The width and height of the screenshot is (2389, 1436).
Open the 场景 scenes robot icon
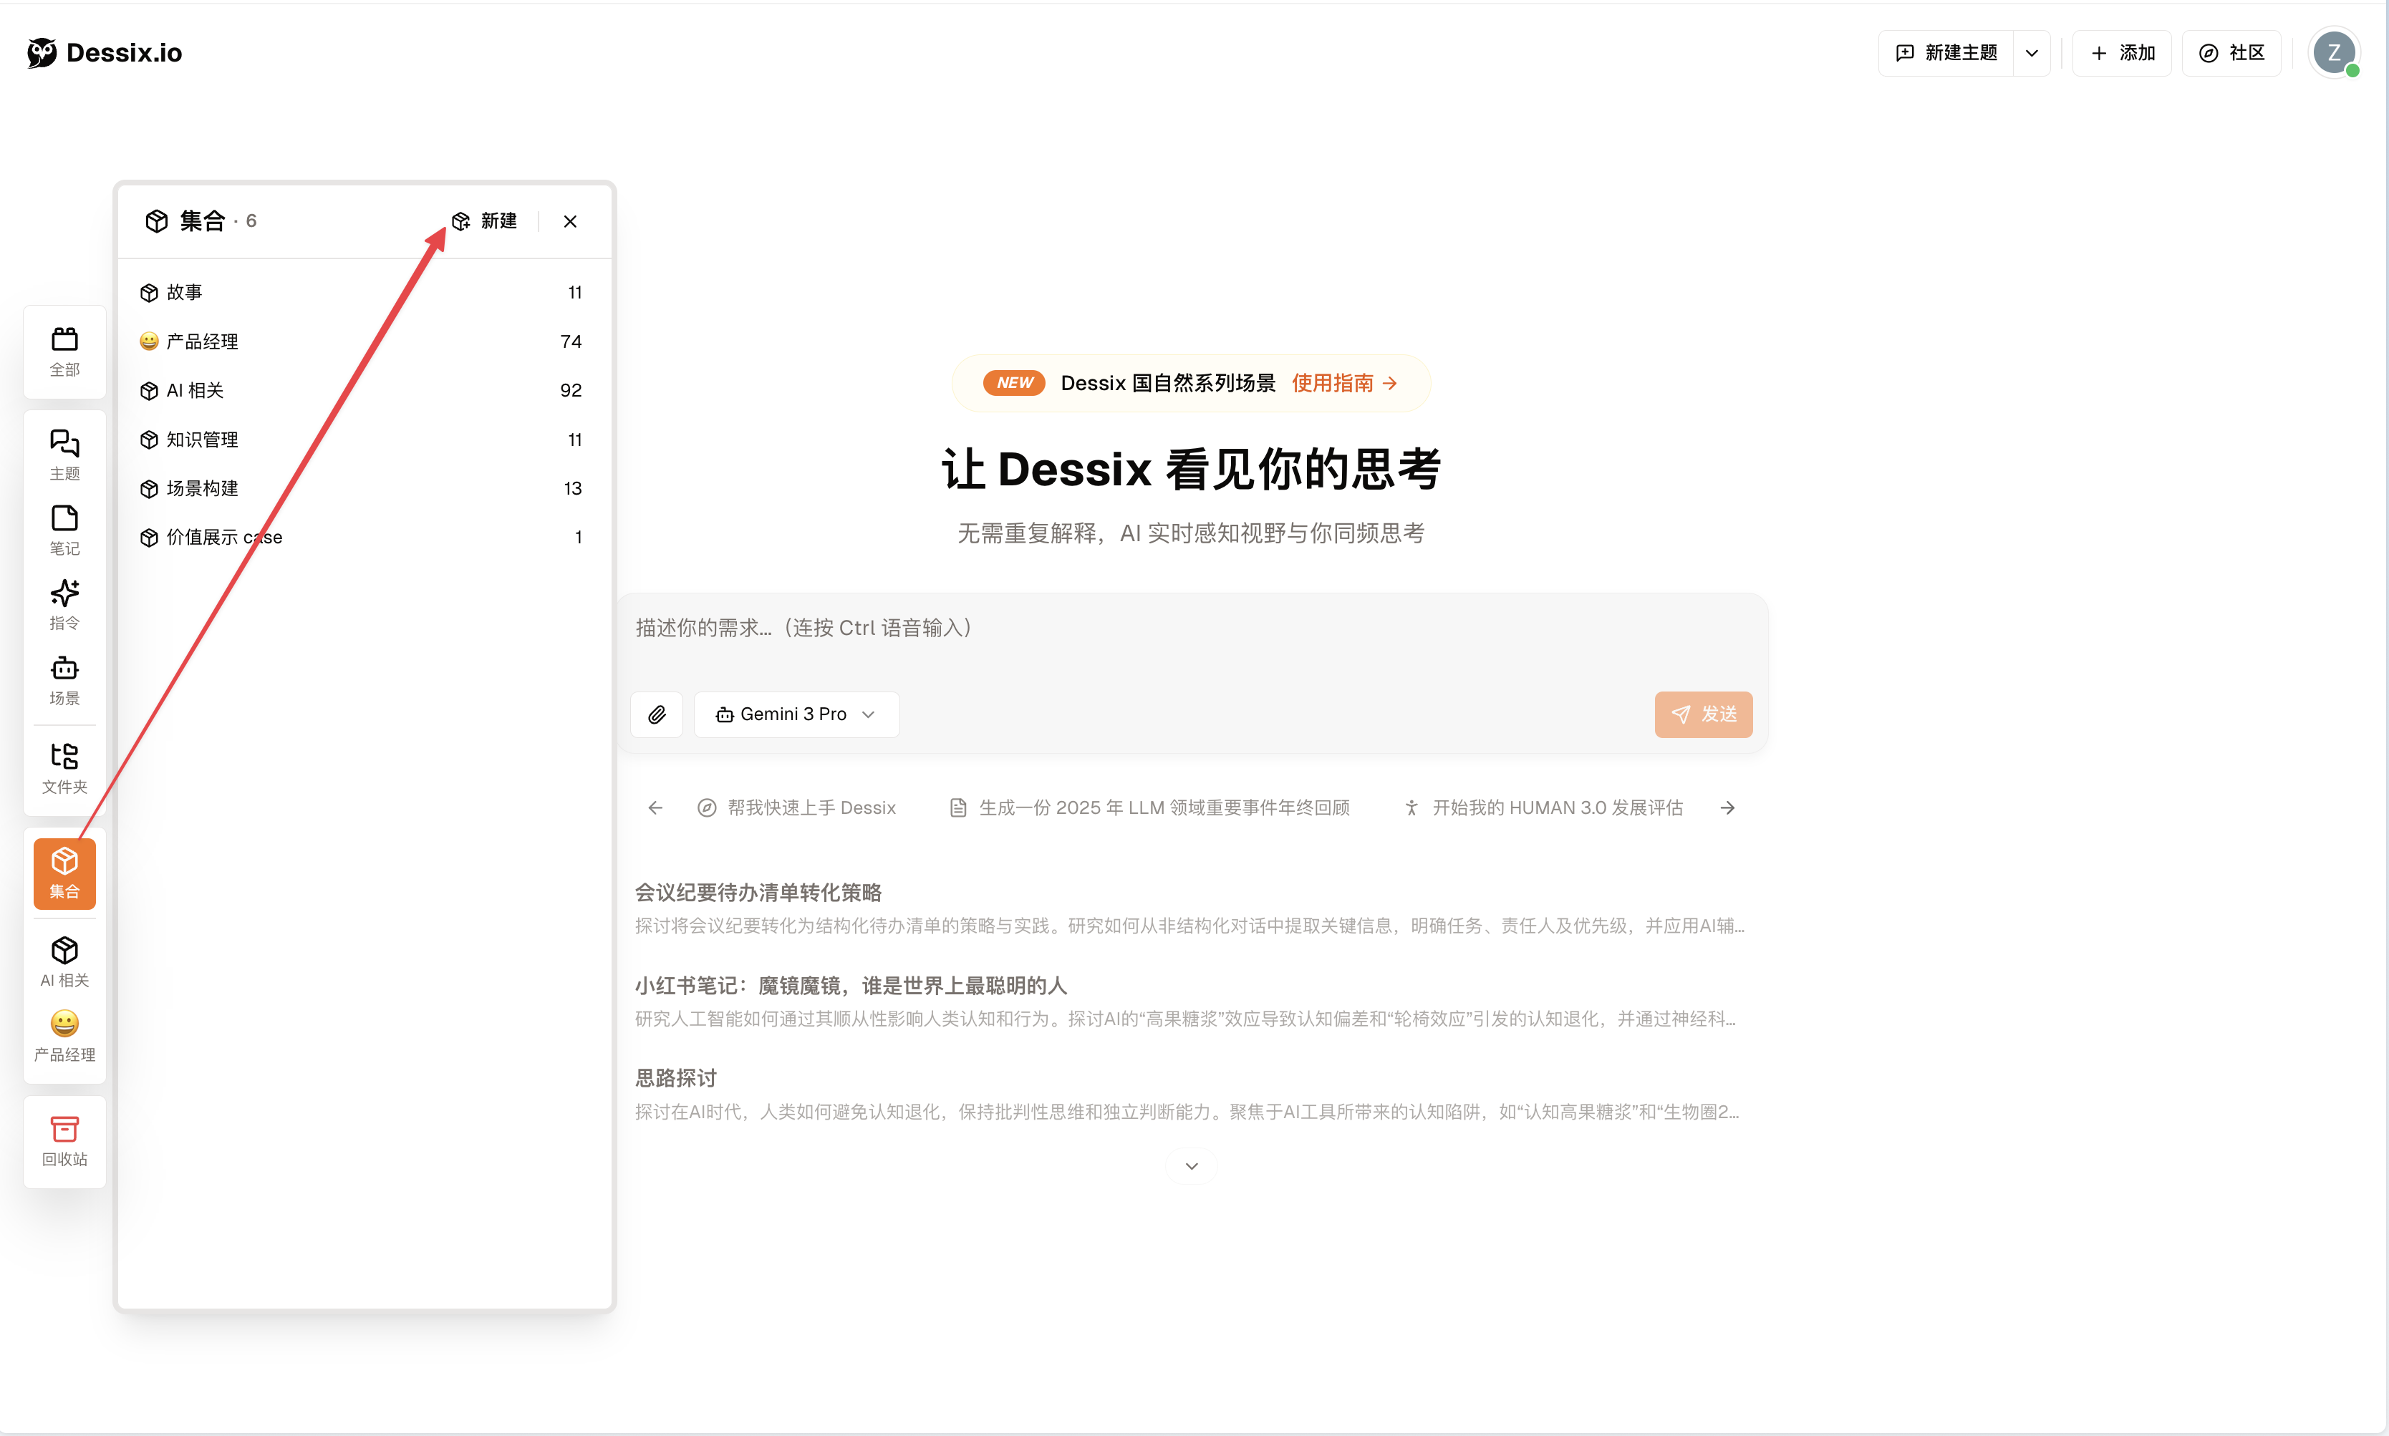point(64,679)
